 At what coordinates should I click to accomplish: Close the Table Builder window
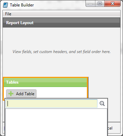pos(112,4)
